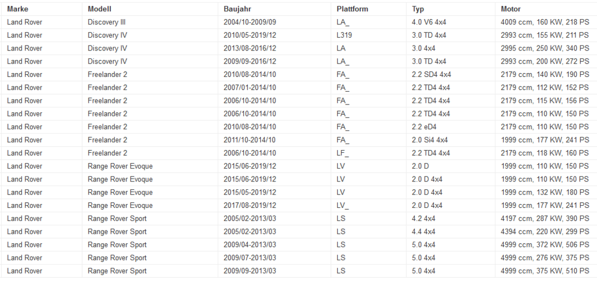Select the 2.0 Si4 4x4 type cell
597x281 pixels.
coord(430,140)
